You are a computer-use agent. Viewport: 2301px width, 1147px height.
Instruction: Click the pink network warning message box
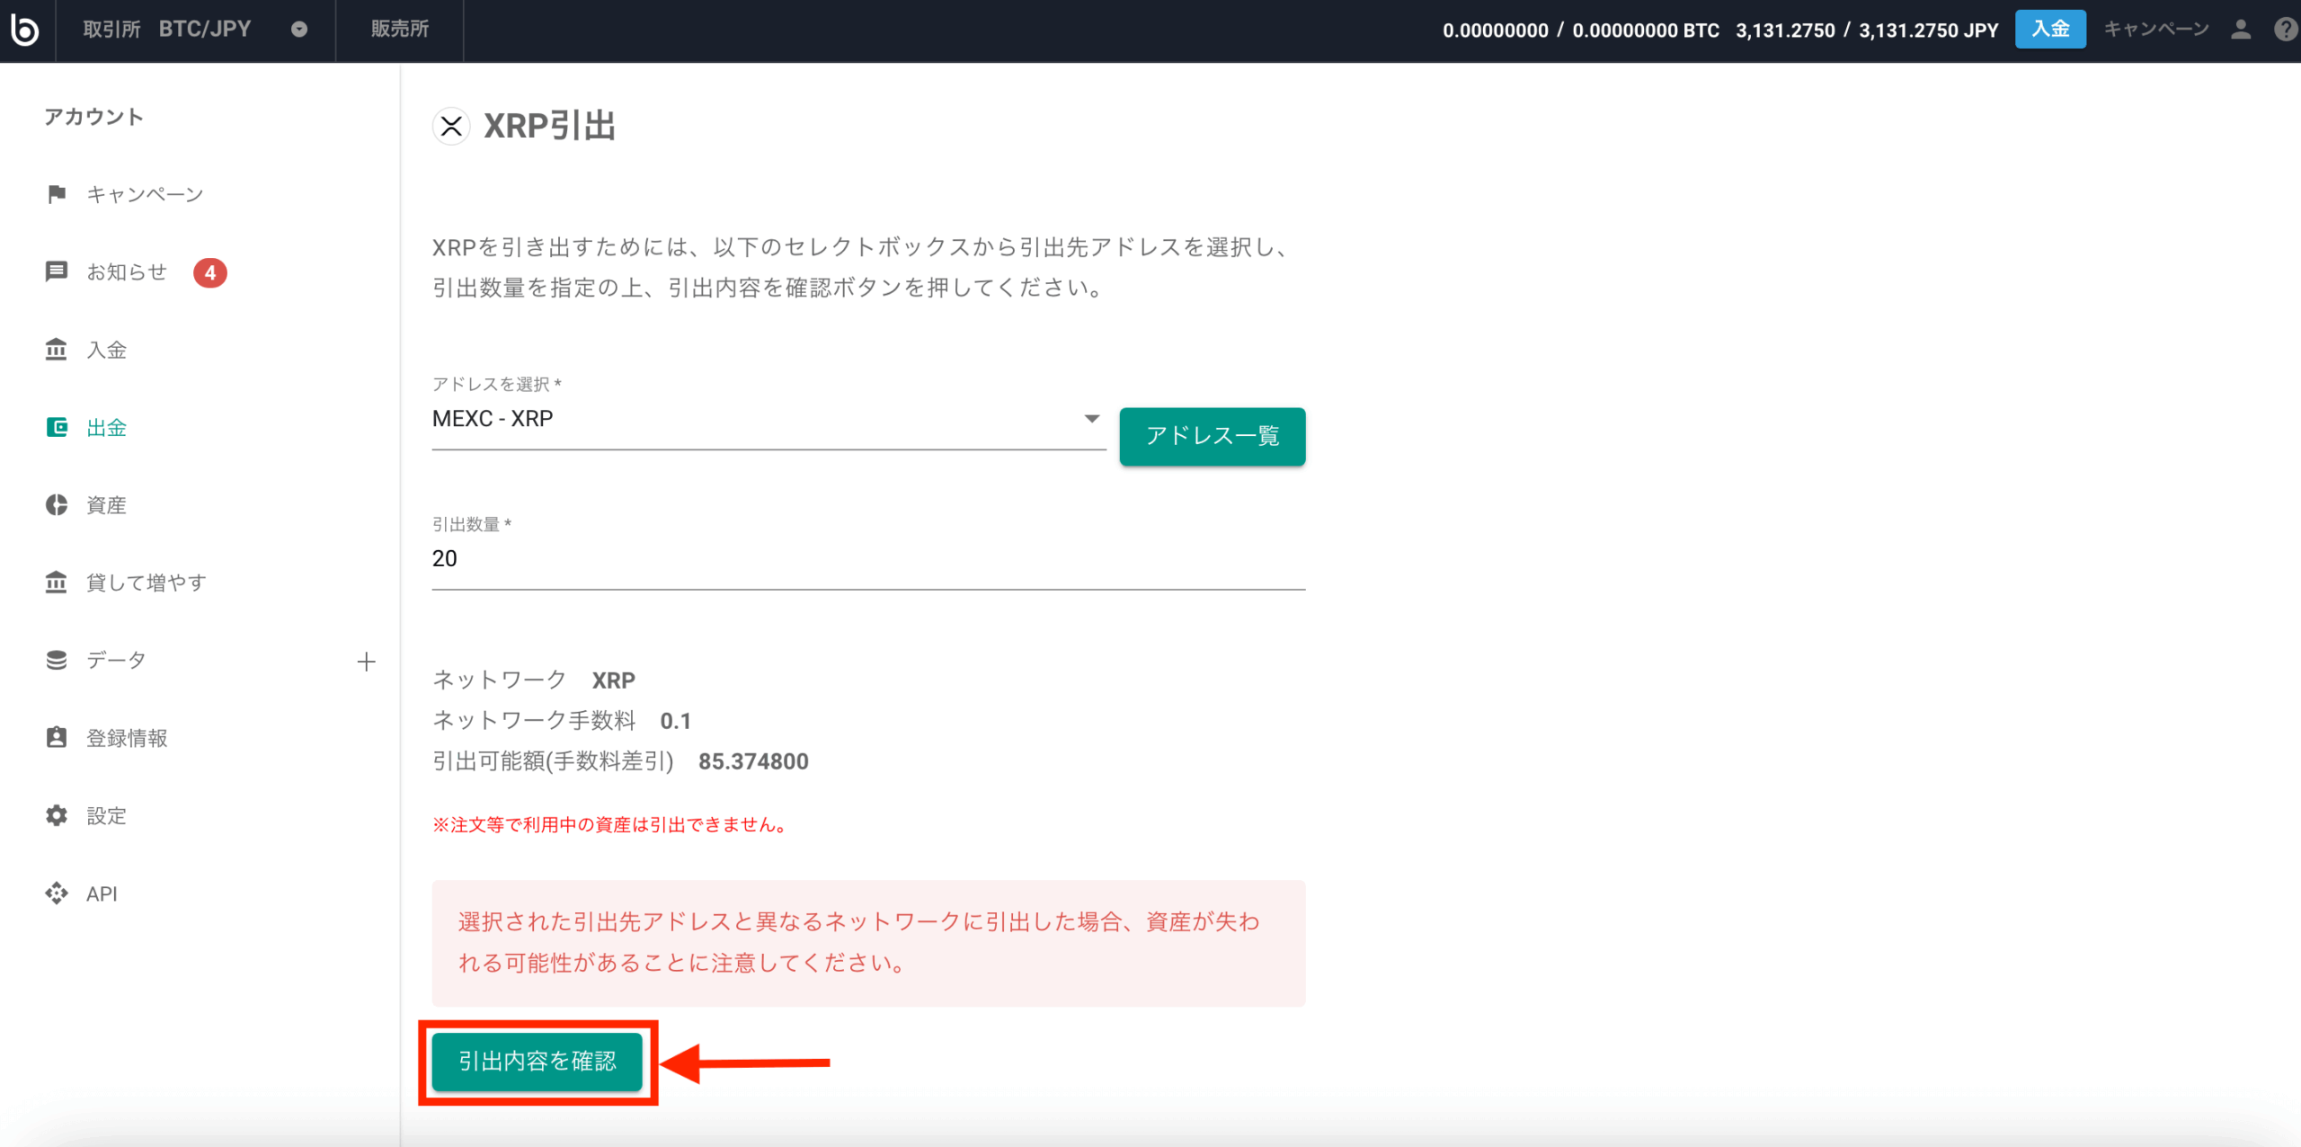[x=868, y=943]
